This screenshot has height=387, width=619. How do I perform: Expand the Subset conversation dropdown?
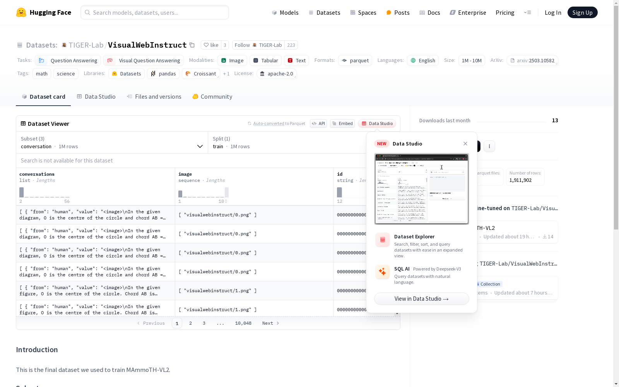tap(112, 142)
